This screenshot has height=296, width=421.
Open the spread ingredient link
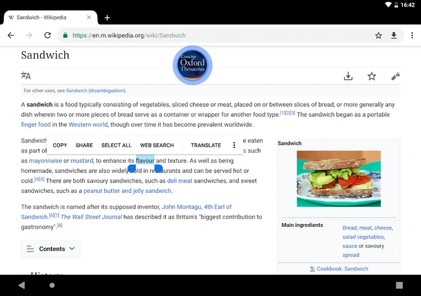pos(351,255)
